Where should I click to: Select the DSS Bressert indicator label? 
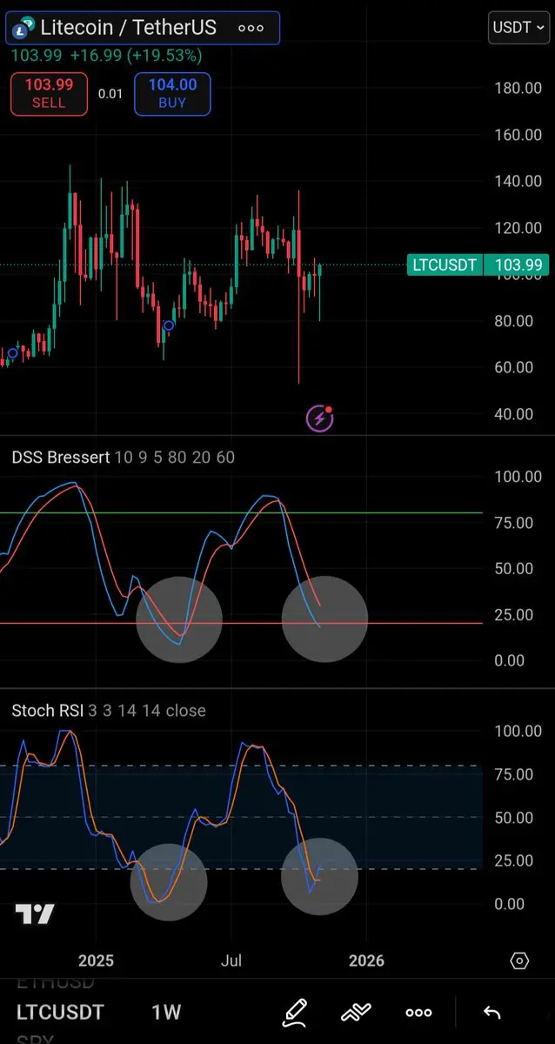click(x=59, y=458)
